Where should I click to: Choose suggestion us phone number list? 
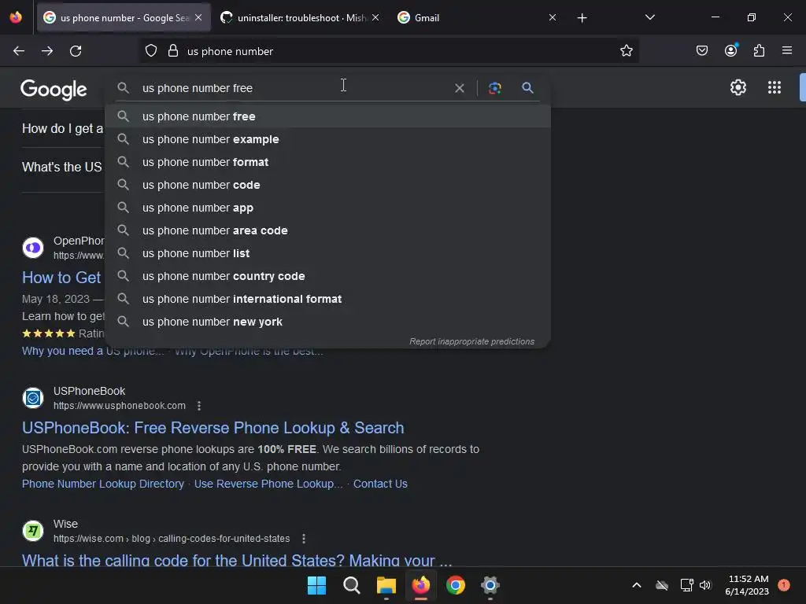point(328,253)
